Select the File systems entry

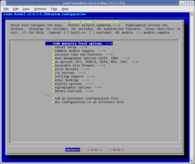(69, 73)
